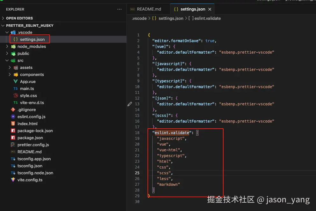Open style.css from the explorer

point(28,95)
